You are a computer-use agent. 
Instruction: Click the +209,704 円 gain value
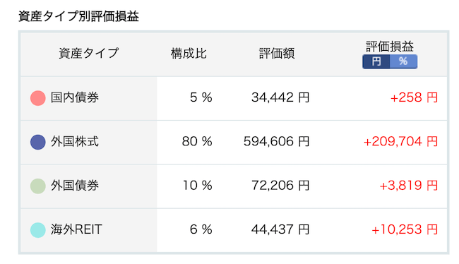(400, 142)
